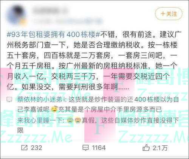Click the blurred post time line under username
189x159 pixels.
pyautogui.click(x=69, y=21)
